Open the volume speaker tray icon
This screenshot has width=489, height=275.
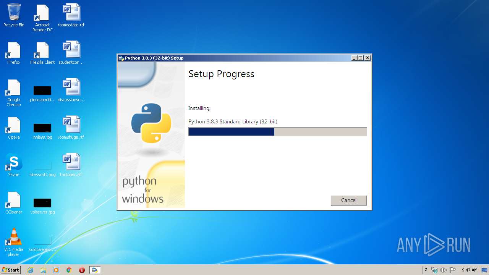(x=443, y=270)
